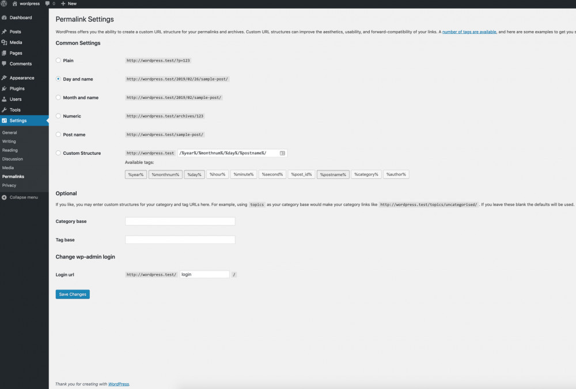The height and width of the screenshot is (389, 576).
Task: Open the Comments sidebar menu
Action: point(24,63)
